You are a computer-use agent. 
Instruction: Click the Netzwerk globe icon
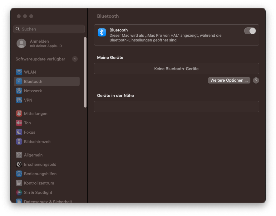19,91
